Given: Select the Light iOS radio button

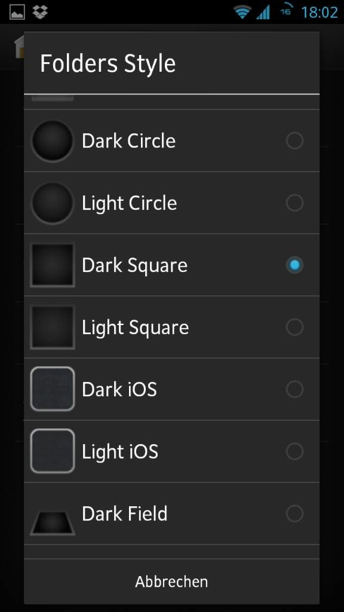Looking at the screenshot, I should click(x=294, y=451).
